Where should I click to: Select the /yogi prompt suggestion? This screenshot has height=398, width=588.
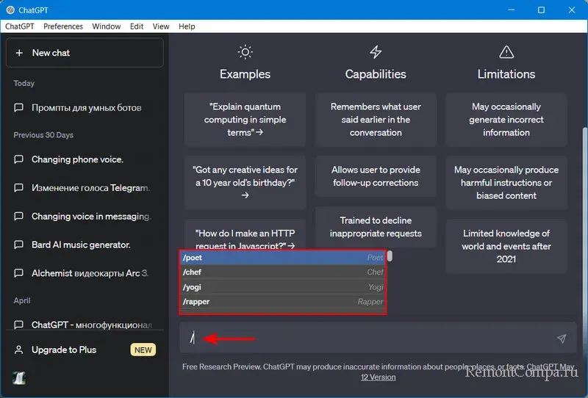283,287
